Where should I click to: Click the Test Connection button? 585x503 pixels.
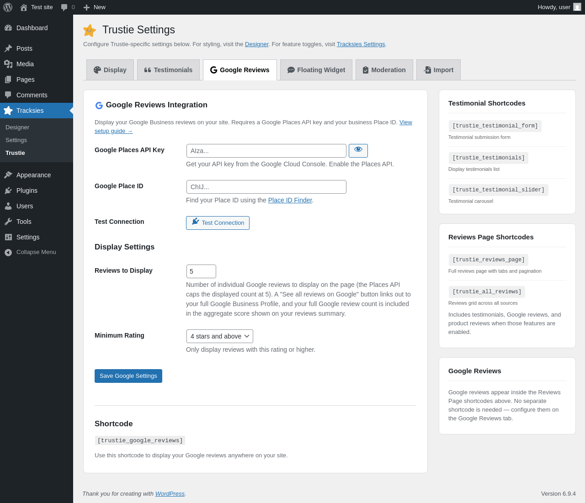[x=218, y=223]
